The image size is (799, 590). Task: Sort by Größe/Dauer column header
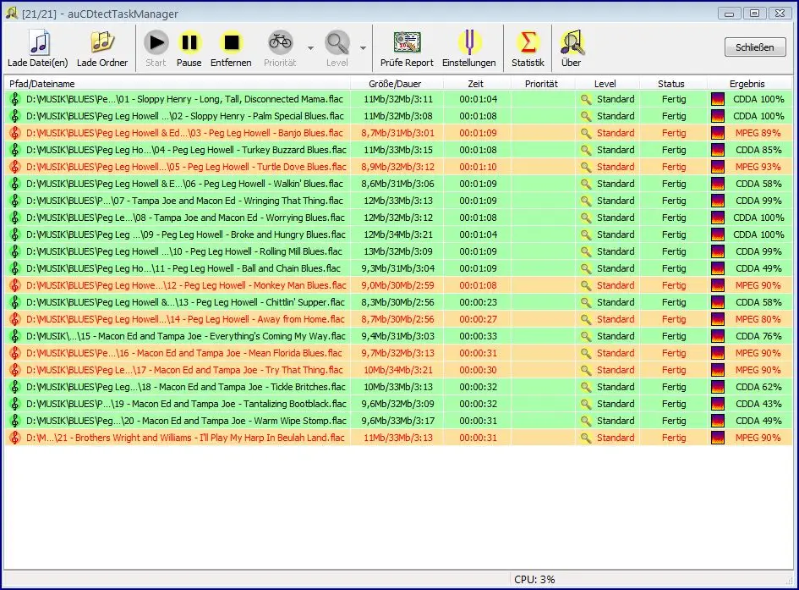(397, 84)
